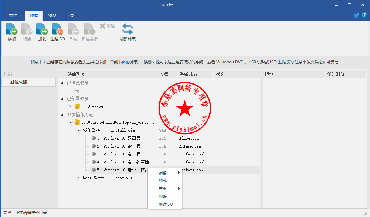This screenshot has height=217, width=370.
Task: Sort by the 类型 column header
Action: coord(168,74)
